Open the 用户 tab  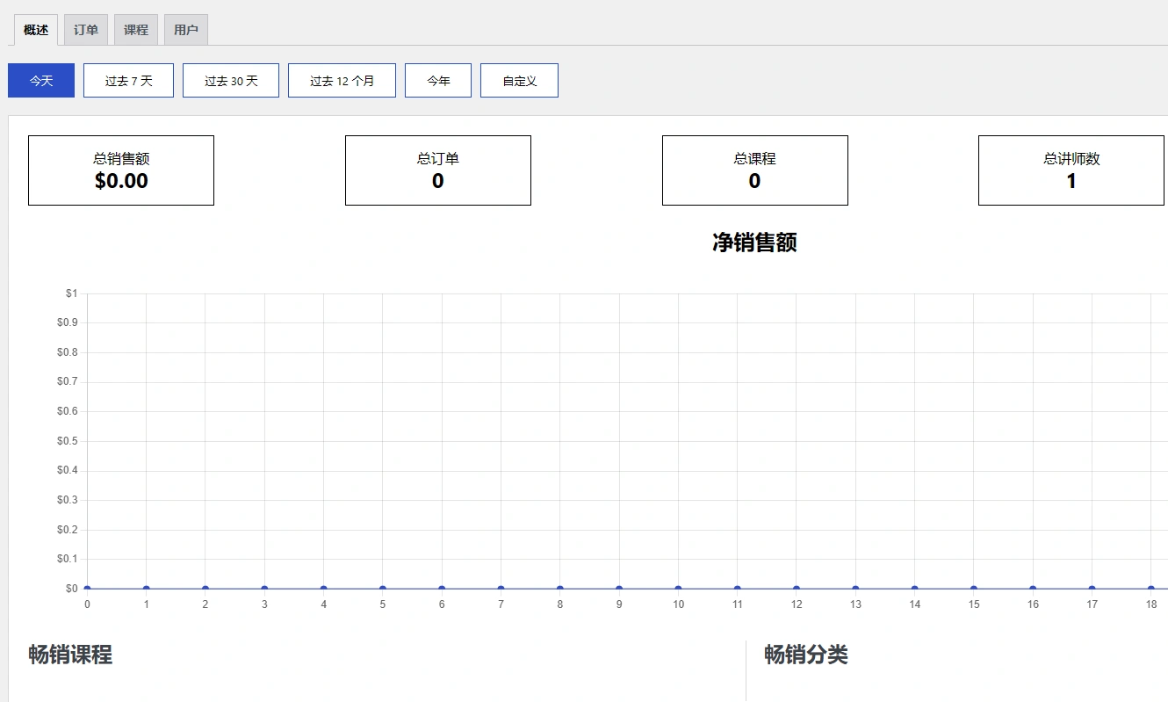click(185, 29)
